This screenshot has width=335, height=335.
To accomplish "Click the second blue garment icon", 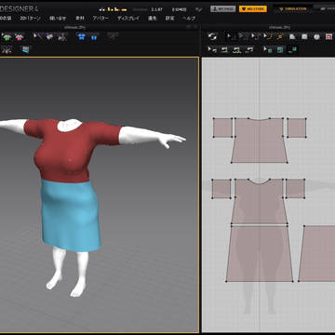I will coord(94,37).
